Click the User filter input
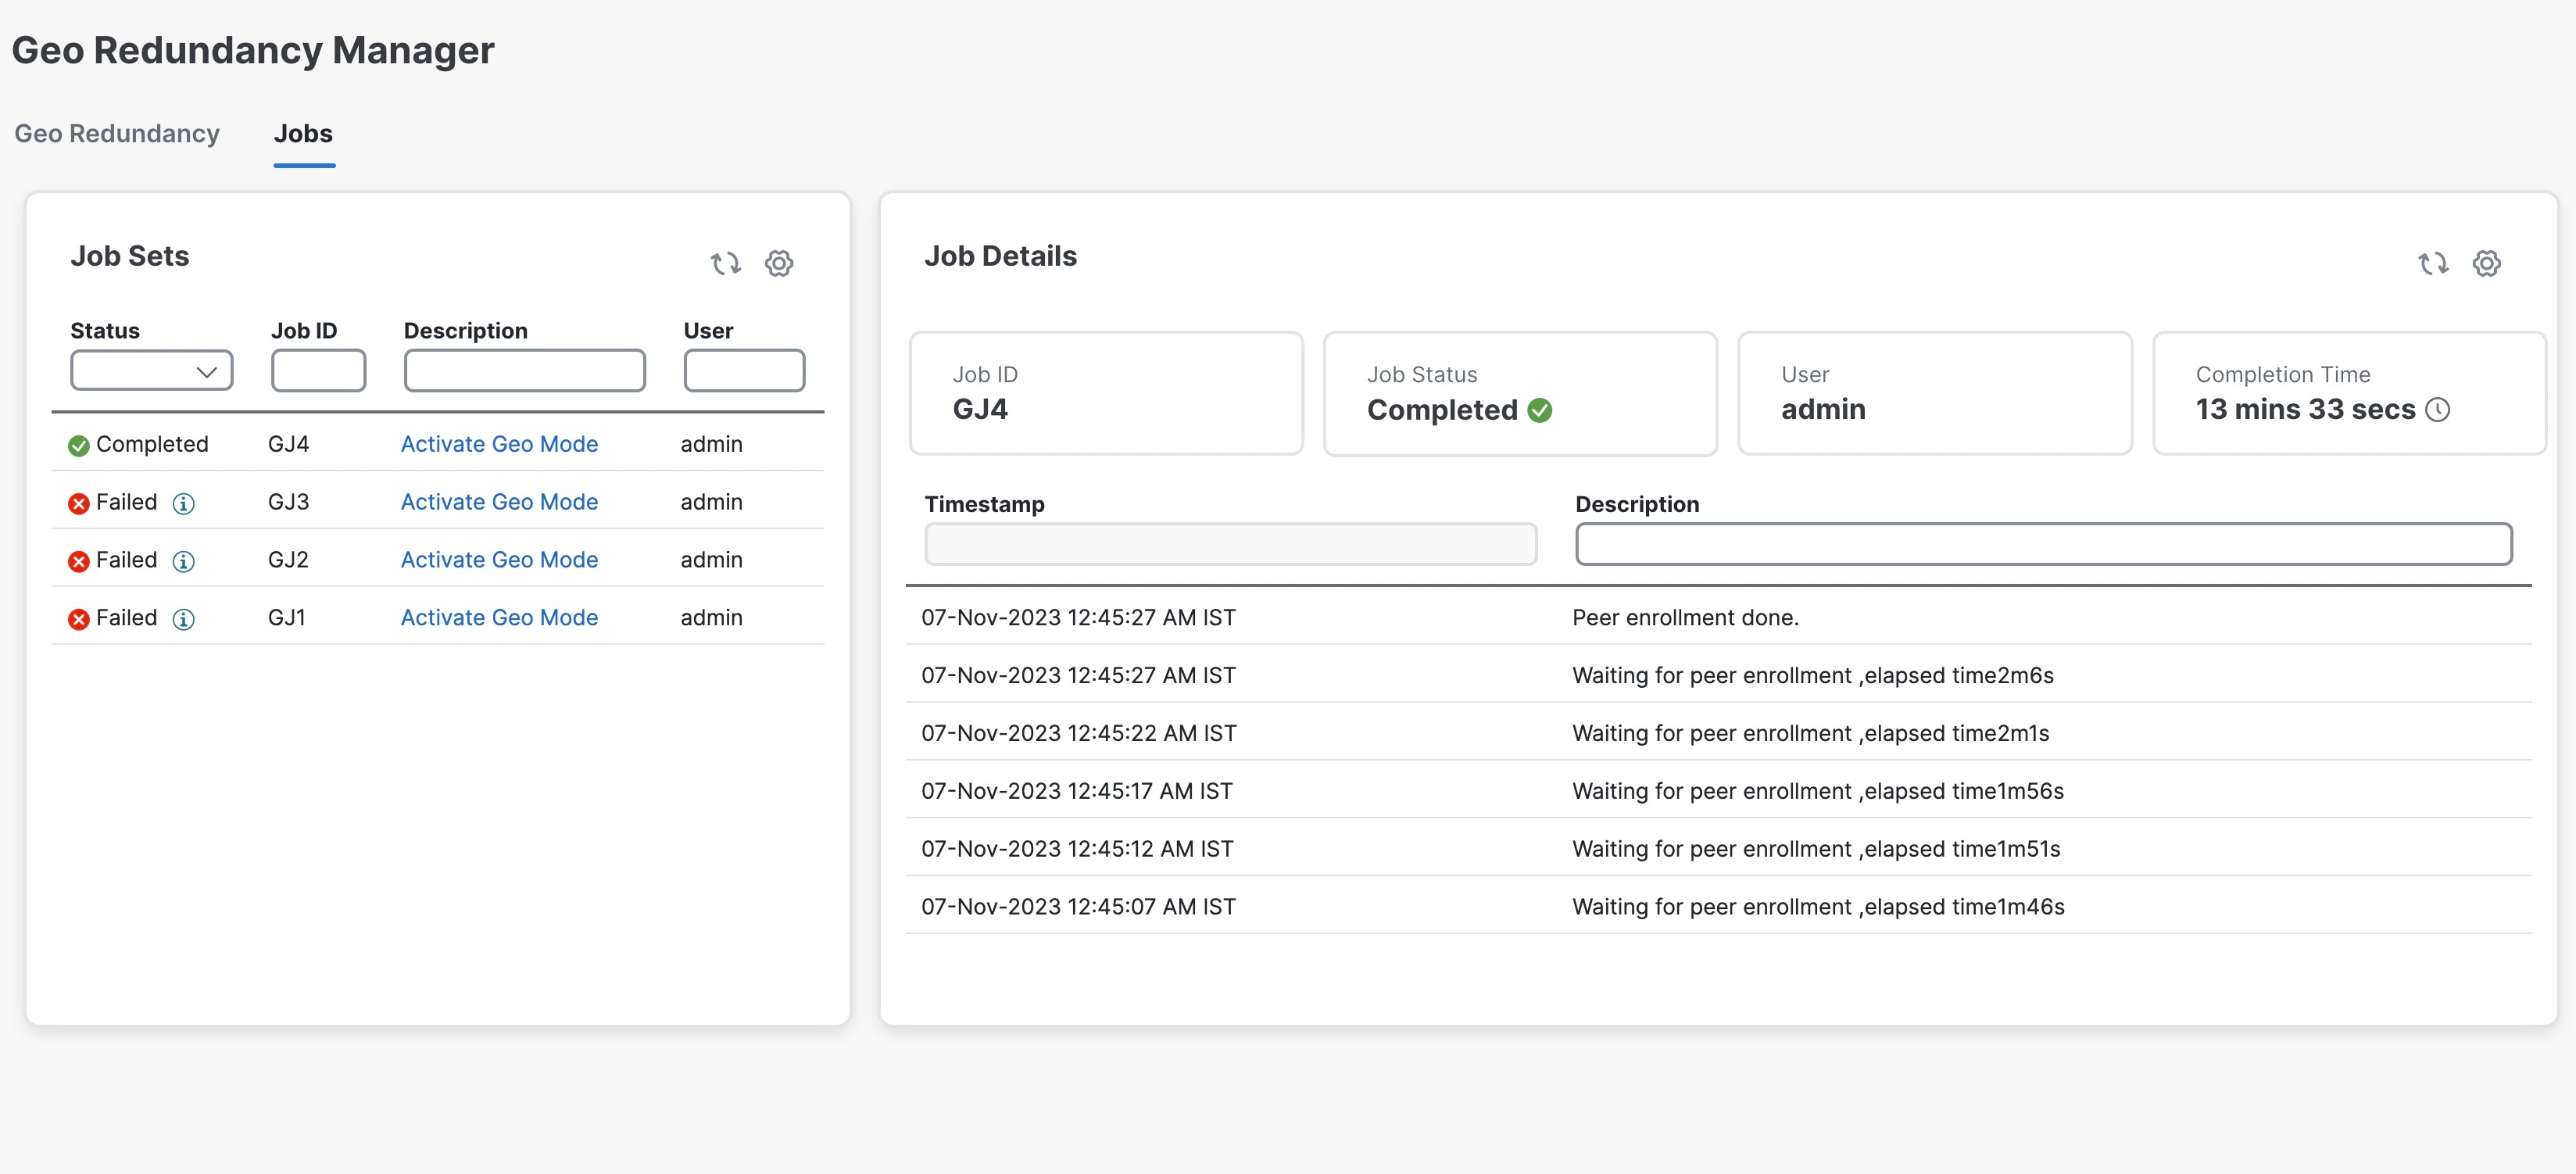2576x1174 pixels. point(744,371)
